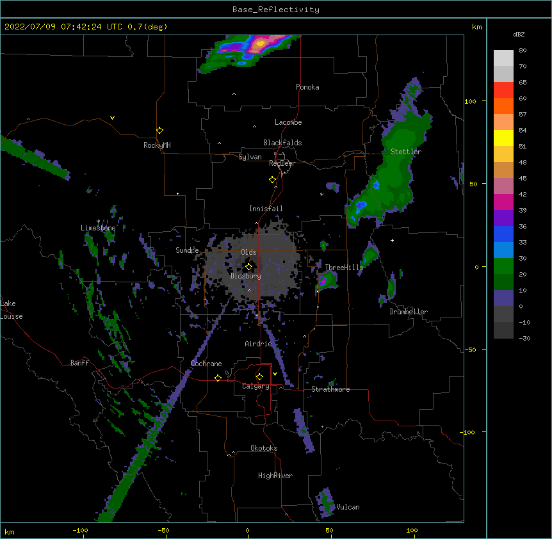Click the -30 value on dBZ legend
This screenshot has width=552, height=539.
click(x=524, y=338)
